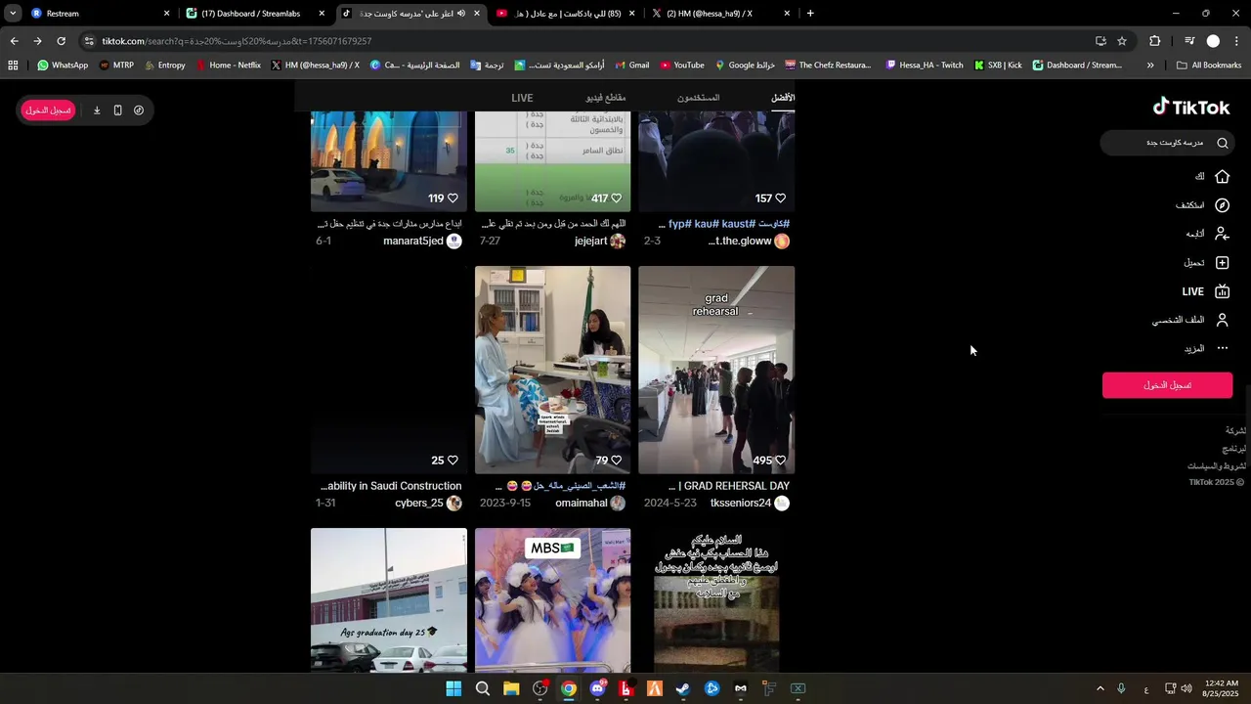Open Gmail bookmark
1251x704 pixels.
[630, 66]
